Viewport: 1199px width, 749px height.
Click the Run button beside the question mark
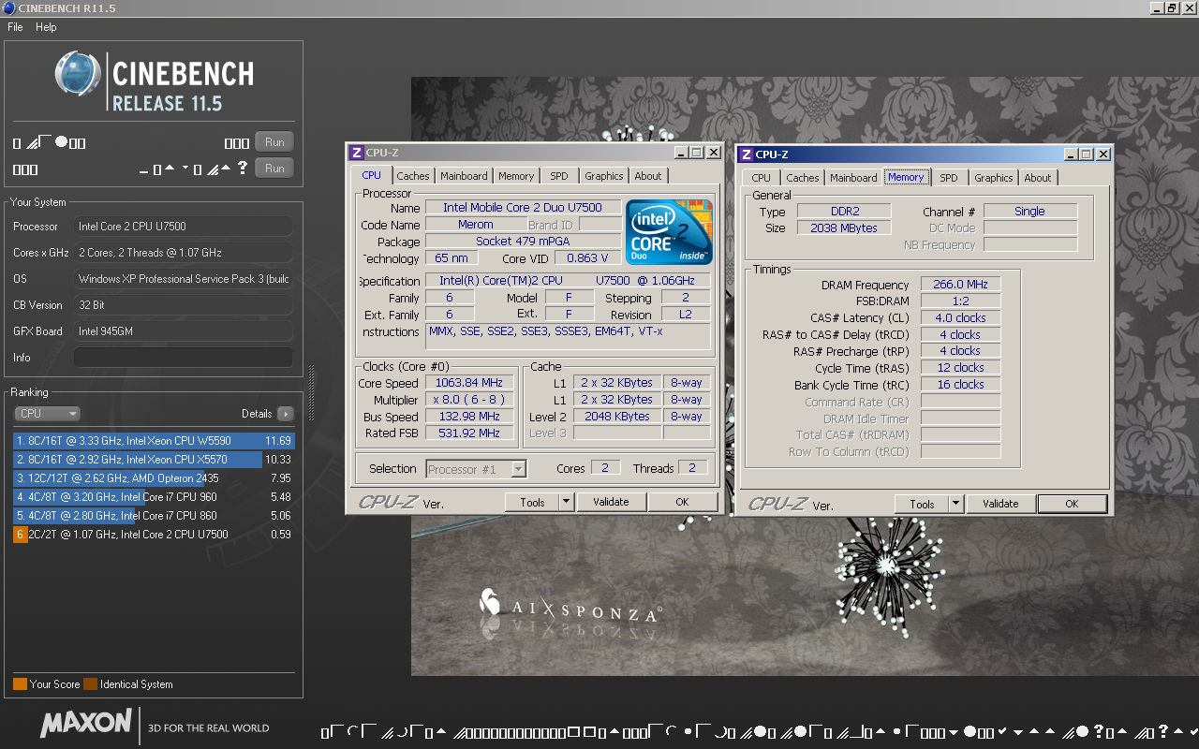274,169
